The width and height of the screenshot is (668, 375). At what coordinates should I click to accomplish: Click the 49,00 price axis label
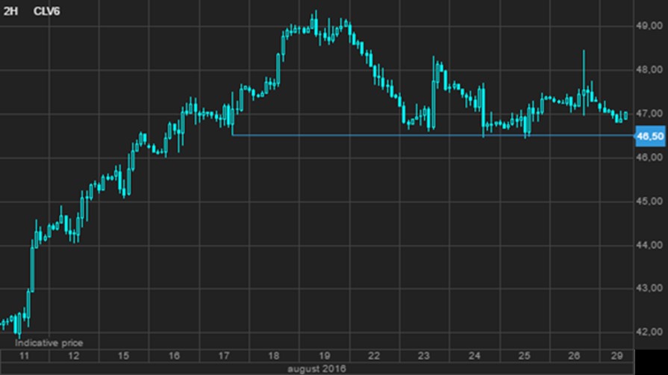[649, 26]
